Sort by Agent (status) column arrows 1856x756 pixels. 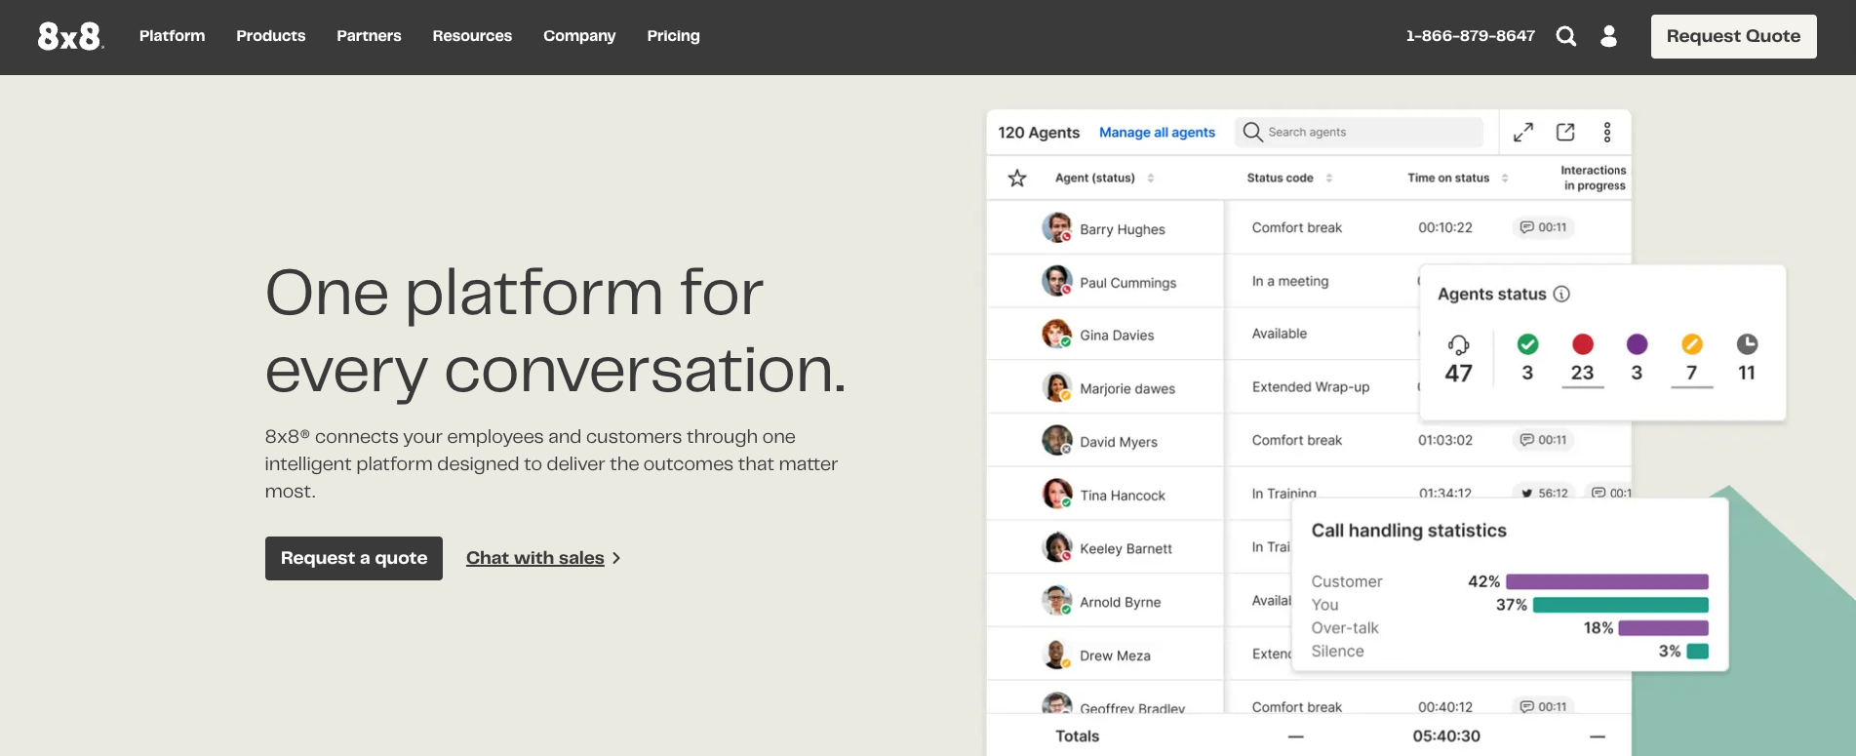(1151, 178)
